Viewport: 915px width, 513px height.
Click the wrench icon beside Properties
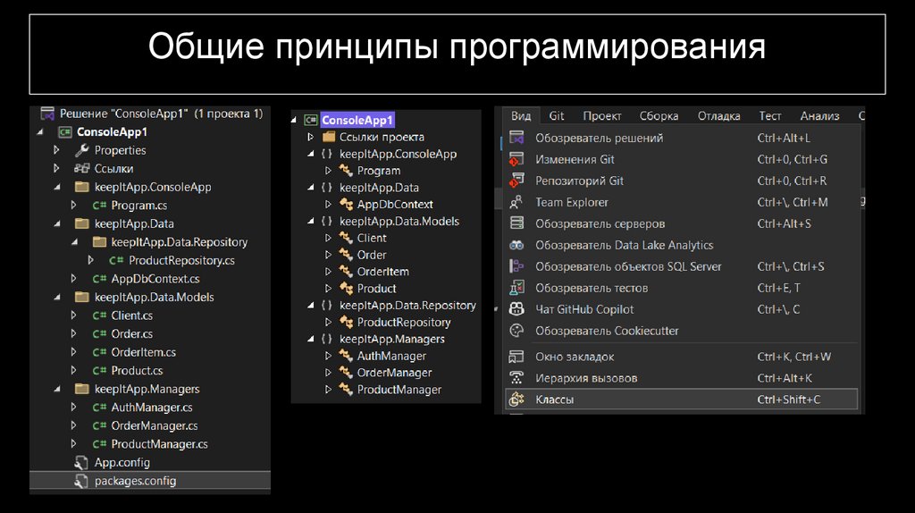coord(81,150)
